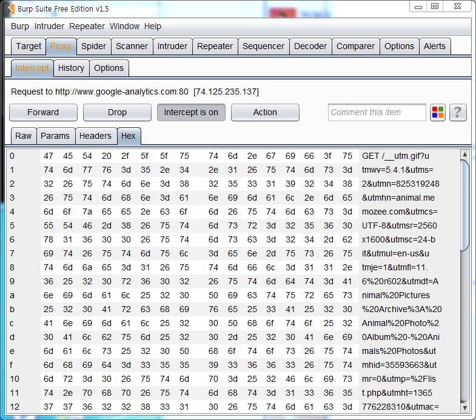
Task: Forward the intercepted request
Action: point(43,112)
